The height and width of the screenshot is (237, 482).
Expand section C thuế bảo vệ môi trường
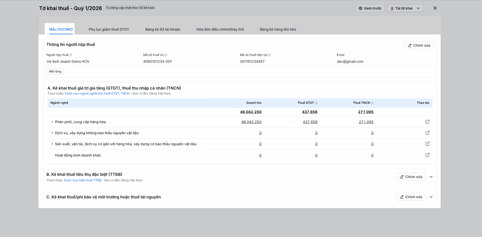[x=431, y=197]
